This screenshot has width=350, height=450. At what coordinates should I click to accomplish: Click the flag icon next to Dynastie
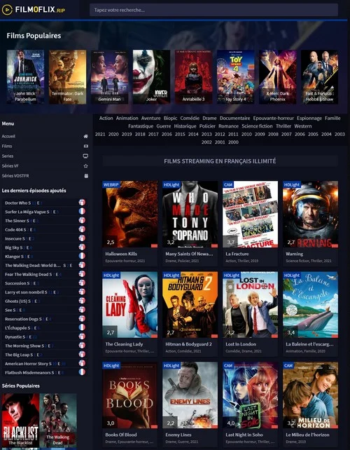click(82, 336)
